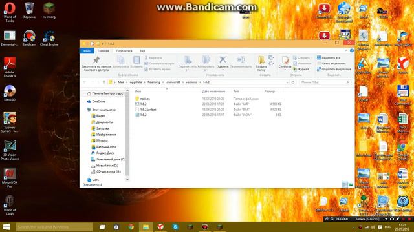This screenshot has width=414, height=232.
Task: Pin folder to Quick access panel
Action: pyautogui.click(x=96, y=64)
